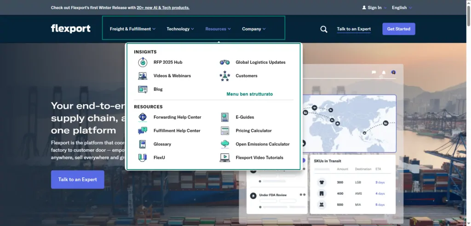
Task: Click the world map in the dashboard preview
Action: (x=349, y=124)
